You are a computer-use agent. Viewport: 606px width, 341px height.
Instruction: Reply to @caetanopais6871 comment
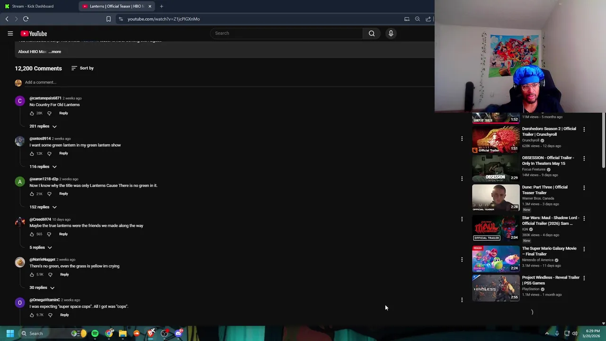[x=63, y=113]
